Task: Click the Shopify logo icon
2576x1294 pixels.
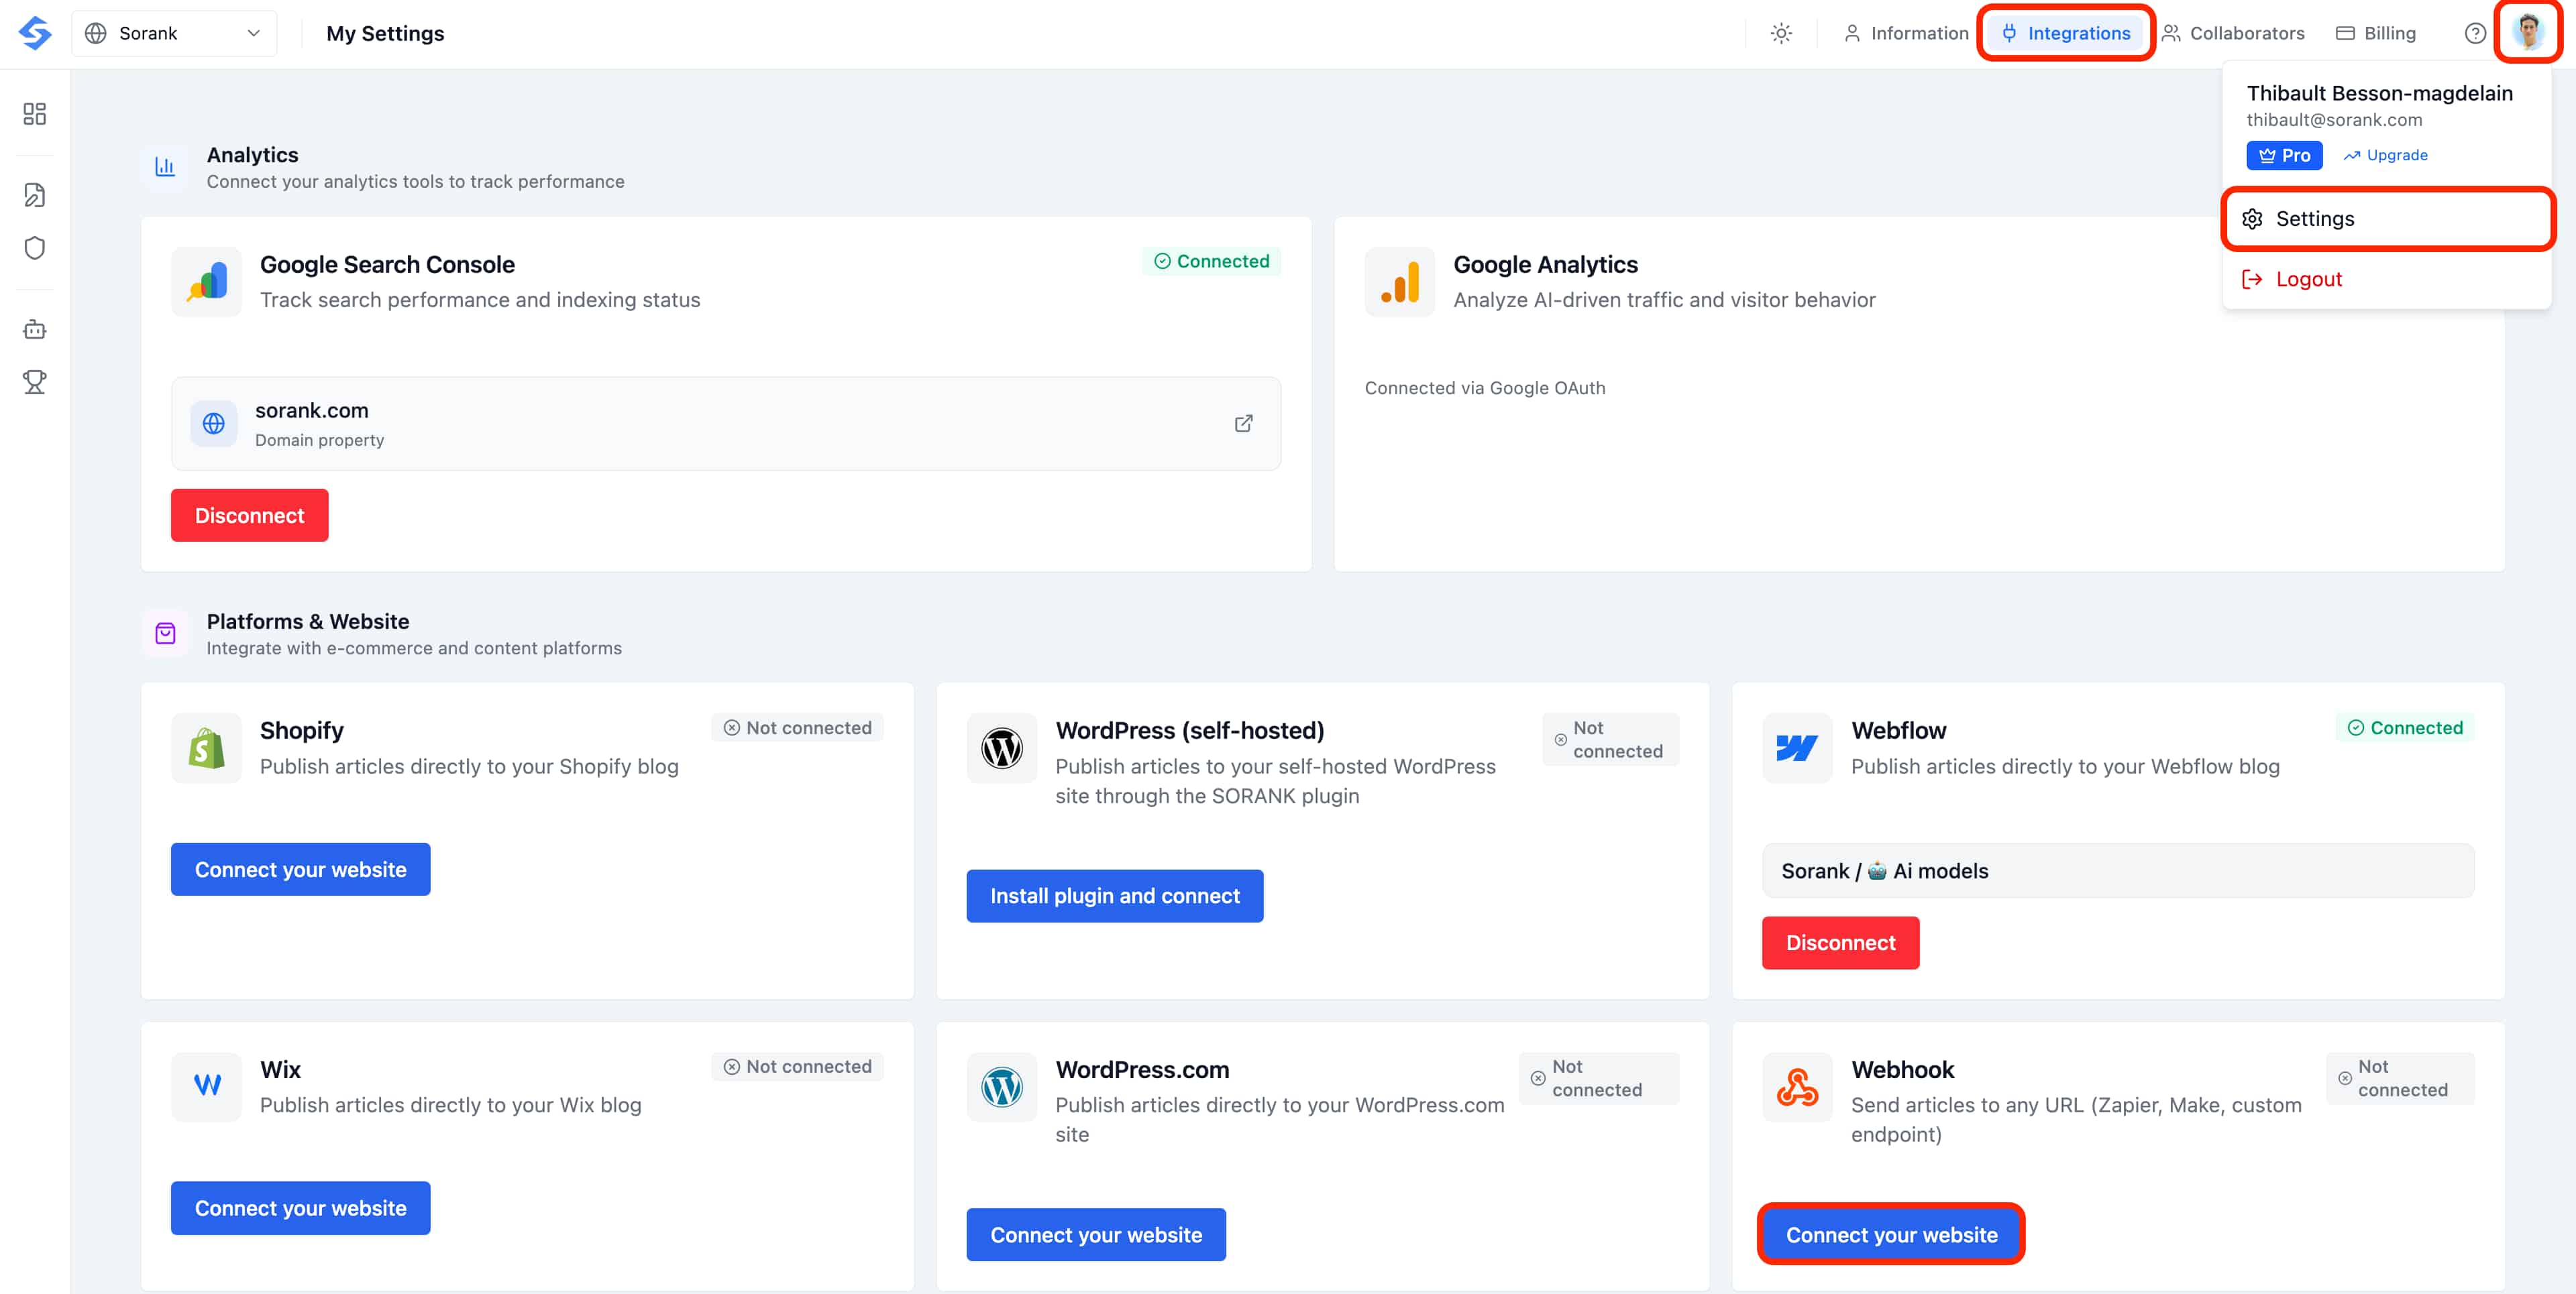Action: pos(206,748)
